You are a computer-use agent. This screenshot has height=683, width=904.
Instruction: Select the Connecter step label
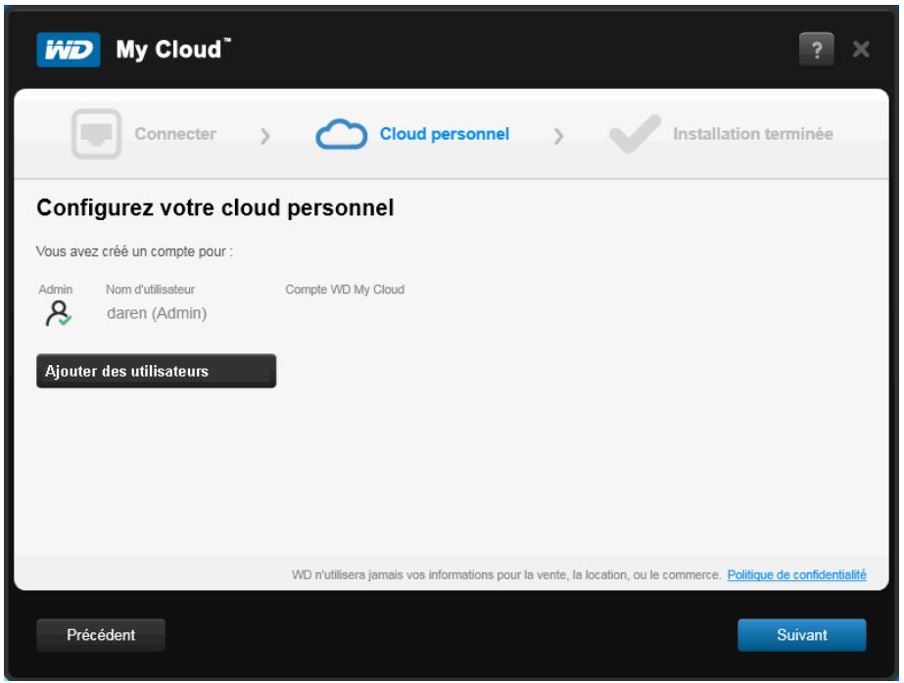click(x=175, y=134)
